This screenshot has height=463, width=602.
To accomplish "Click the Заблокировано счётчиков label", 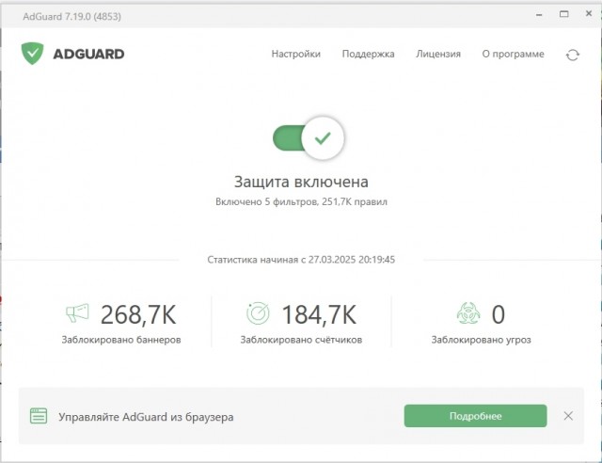I will point(301,340).
